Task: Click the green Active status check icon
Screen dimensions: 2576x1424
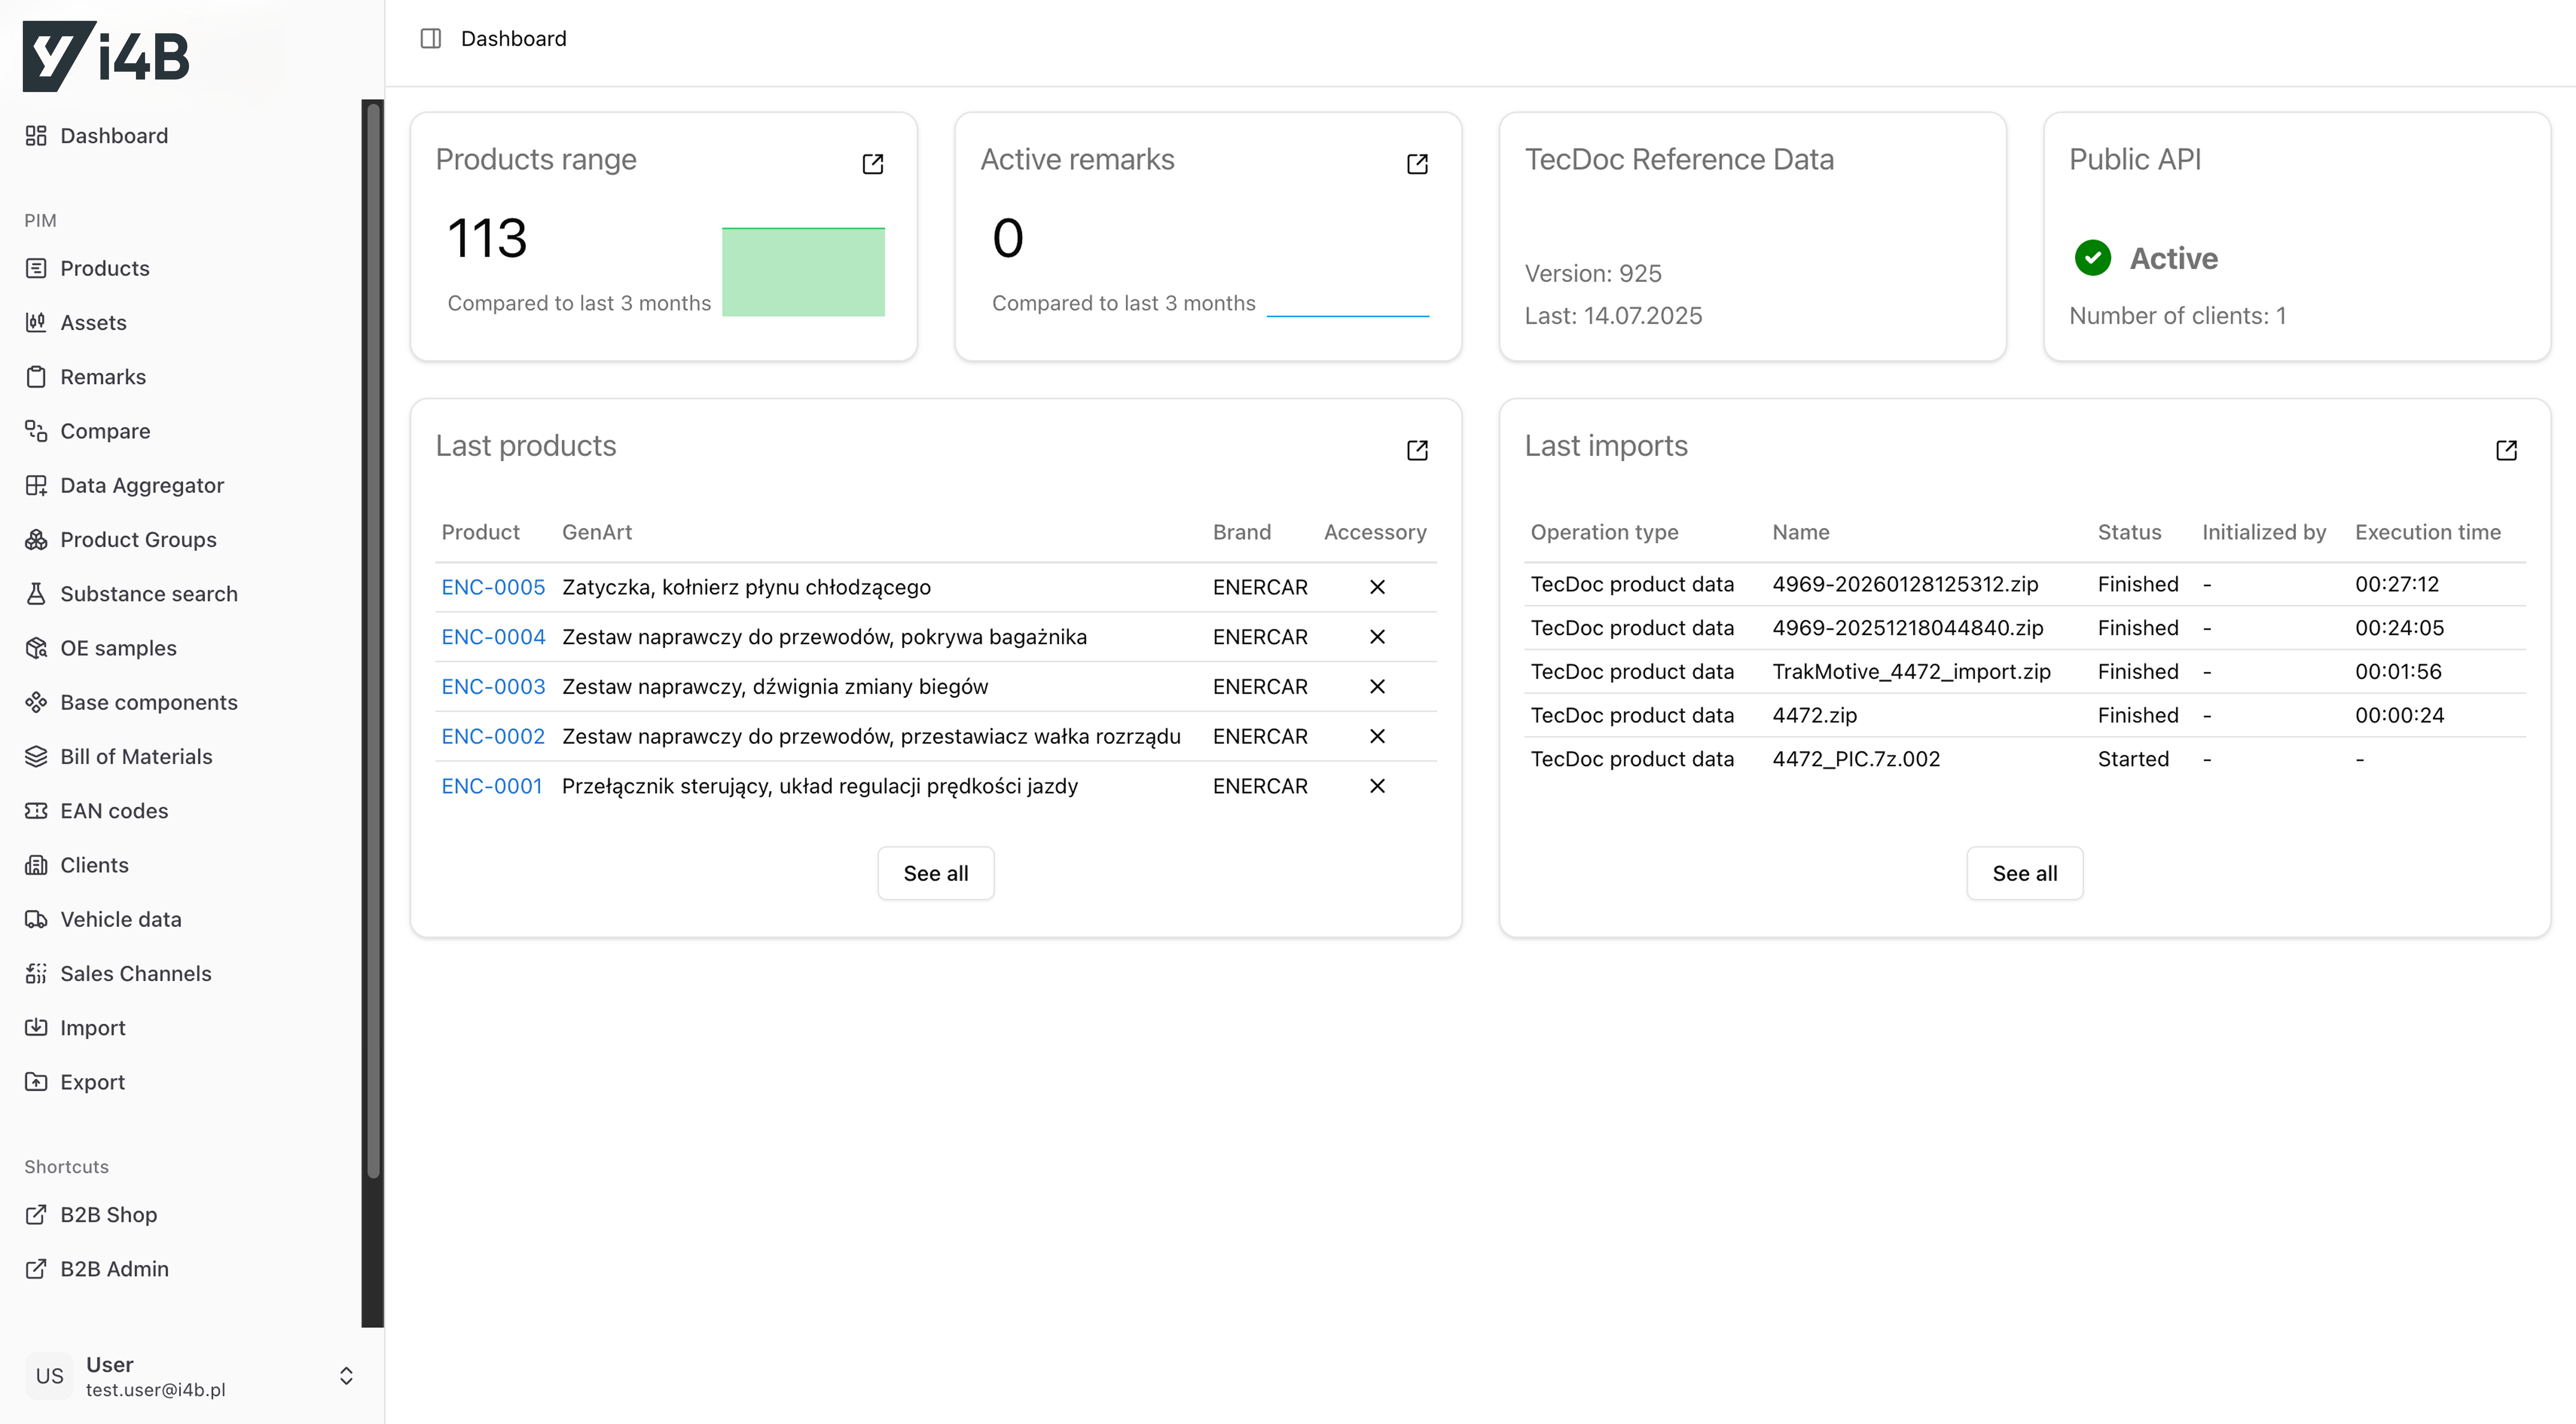Action: [x=2093, y=258]
